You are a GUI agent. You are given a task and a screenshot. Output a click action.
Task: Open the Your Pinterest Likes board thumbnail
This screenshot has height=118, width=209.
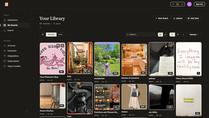click(x=53, y=59)
